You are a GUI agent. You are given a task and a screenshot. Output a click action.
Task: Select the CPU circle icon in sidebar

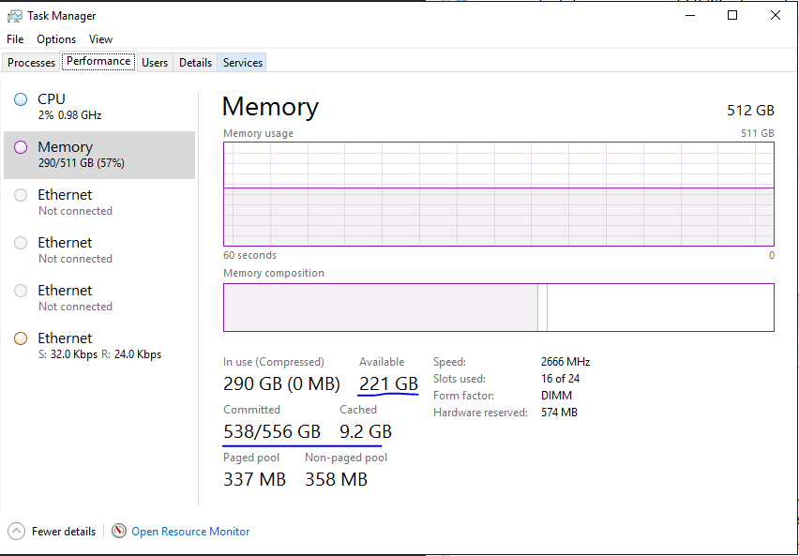tap(21, 99)
